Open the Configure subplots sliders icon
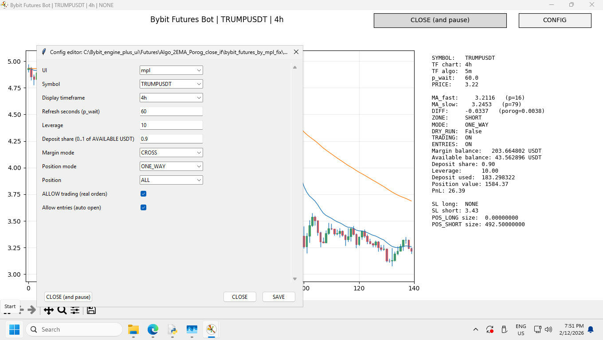 click(x=75, y=310)
